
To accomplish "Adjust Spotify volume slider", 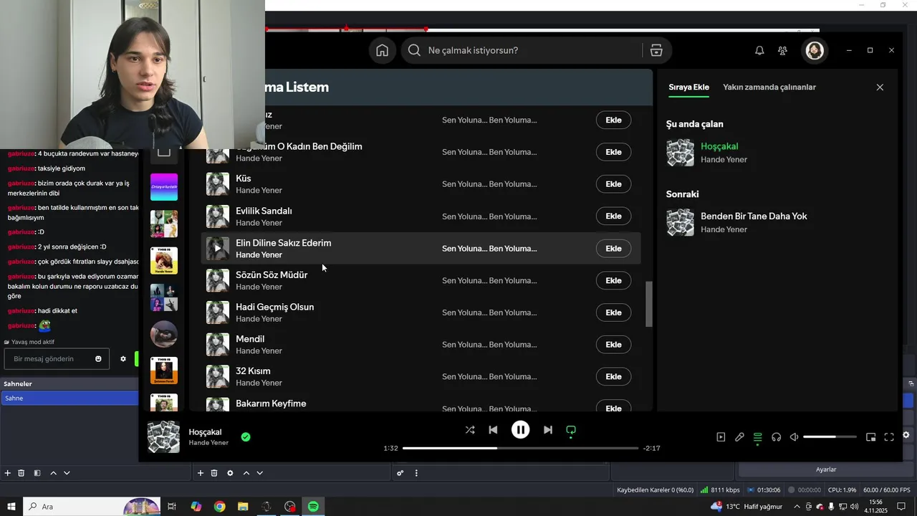I will pos(830,436).
